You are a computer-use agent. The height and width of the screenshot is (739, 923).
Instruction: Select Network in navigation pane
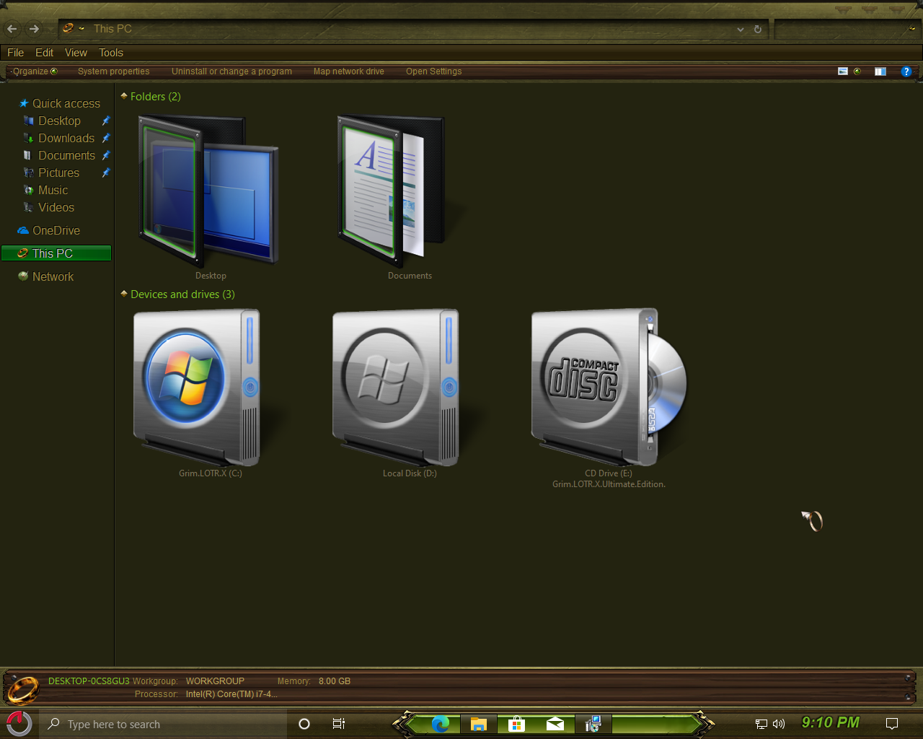click(x=53, y=276)
